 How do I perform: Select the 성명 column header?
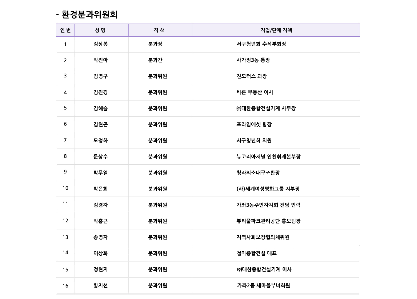pos(100,30)
